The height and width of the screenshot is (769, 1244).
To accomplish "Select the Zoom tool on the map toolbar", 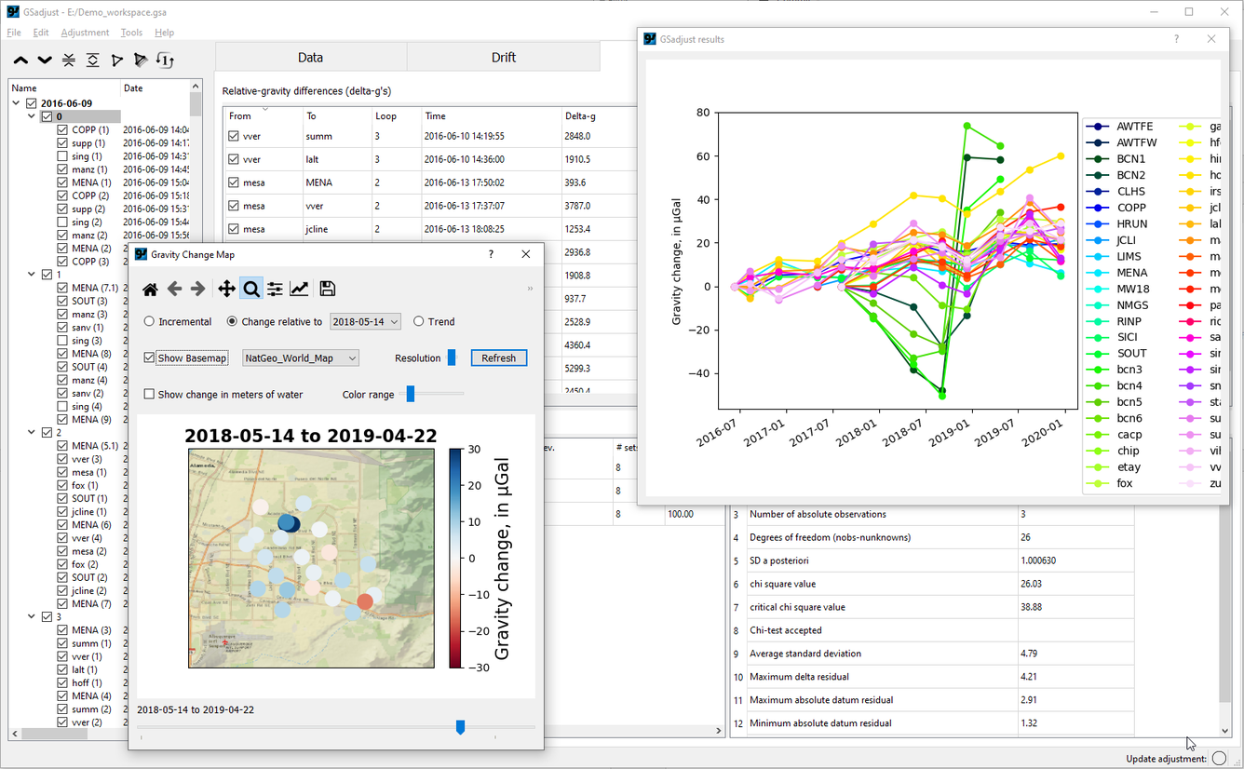I will click(x=250, y=289).
